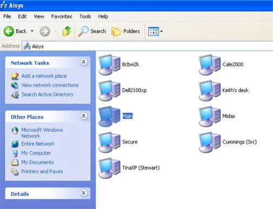Click the Aisys icon in address bar
Image resolution: width=273 pixels, height=209 pixels.
(27, 46)
